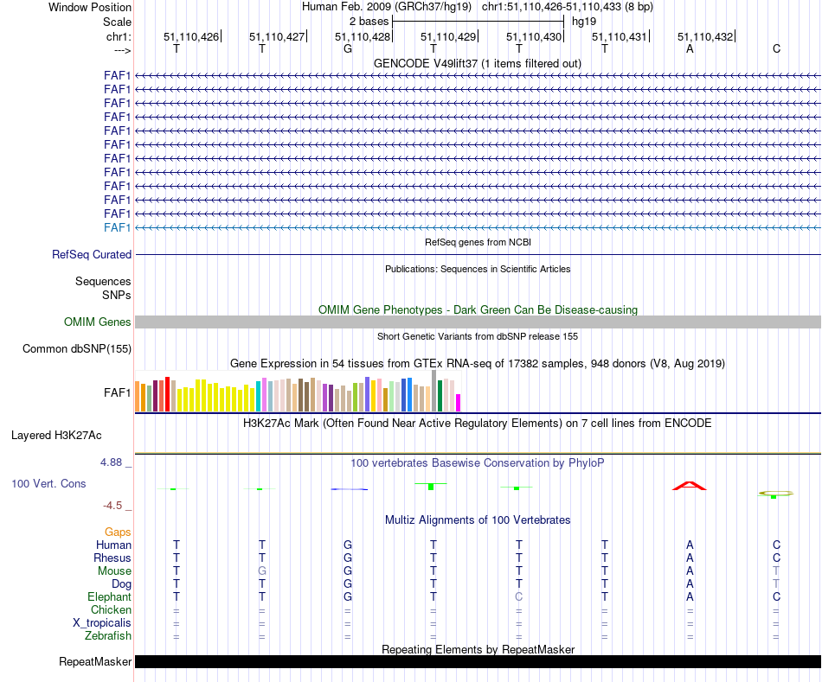Click the gray OMIM Genes bar

coord(478,322)
